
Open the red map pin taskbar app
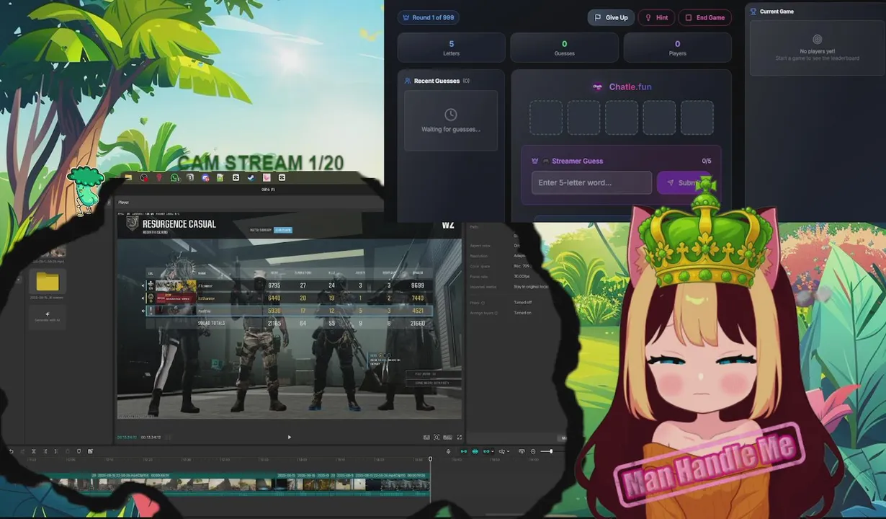coord(159,177)
